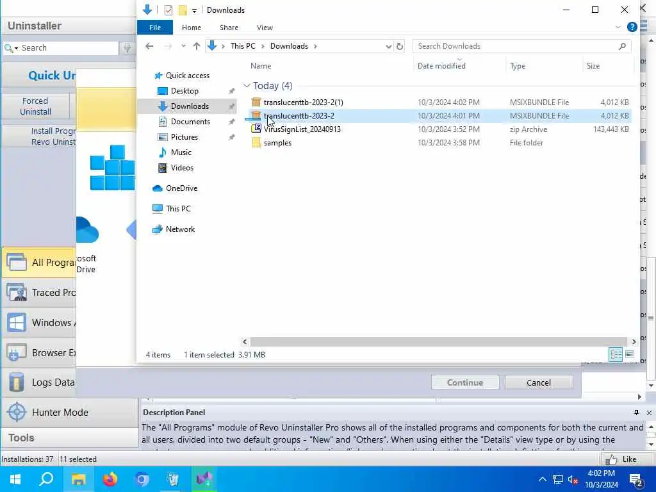Open the View ribbon tab
The height and width of the screenshot is (492, 656).
pyautogui.click(x=265, y=28)
